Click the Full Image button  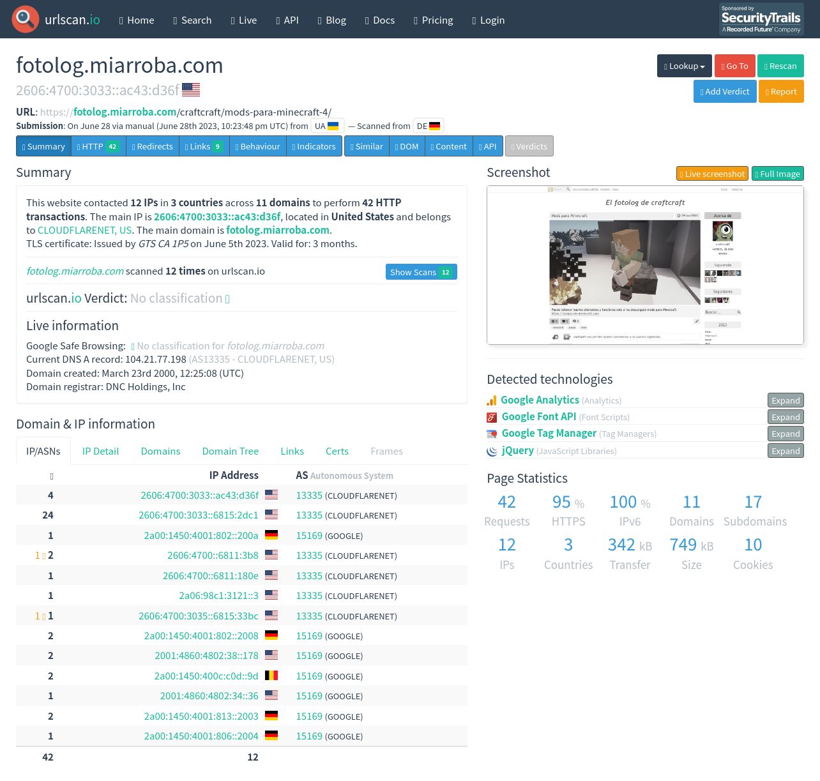click(777, 174)
